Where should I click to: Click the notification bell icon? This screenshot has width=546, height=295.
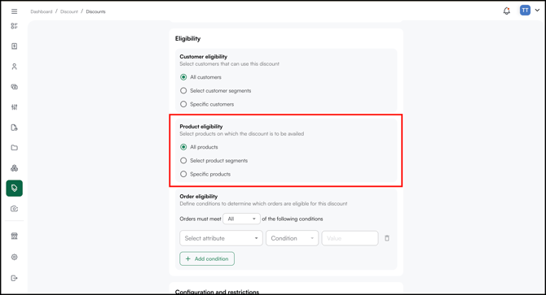pos(507,11)
